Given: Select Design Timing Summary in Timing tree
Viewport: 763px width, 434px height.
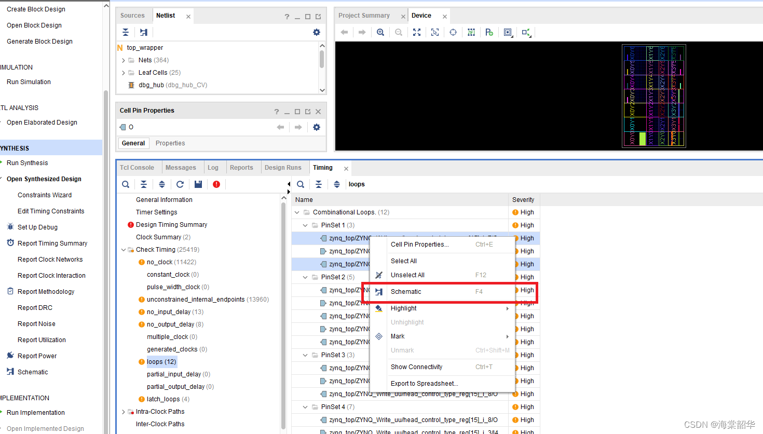Looking at the screenshot, I should coord(171,225).
